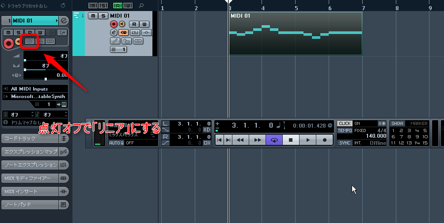Arm the inspector record enable button
This screenshot has height=223, width=444.
[x=8, y=43]
